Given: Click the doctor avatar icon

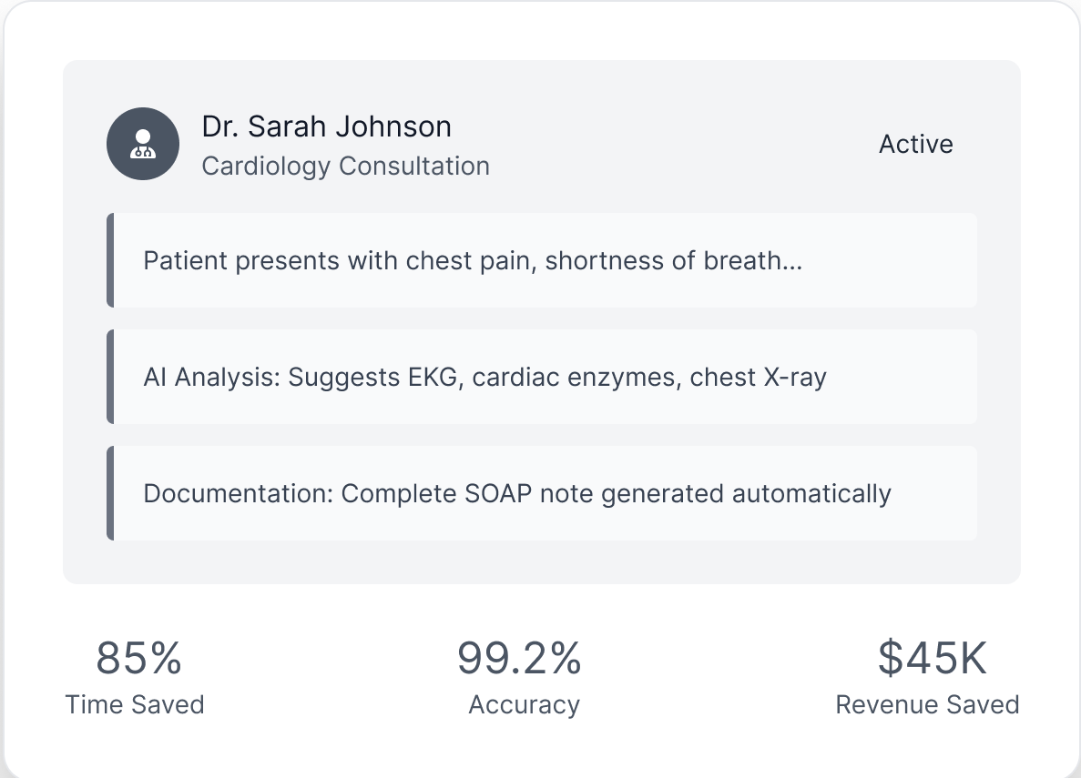Looking at the screenshot, I should 142,144.
